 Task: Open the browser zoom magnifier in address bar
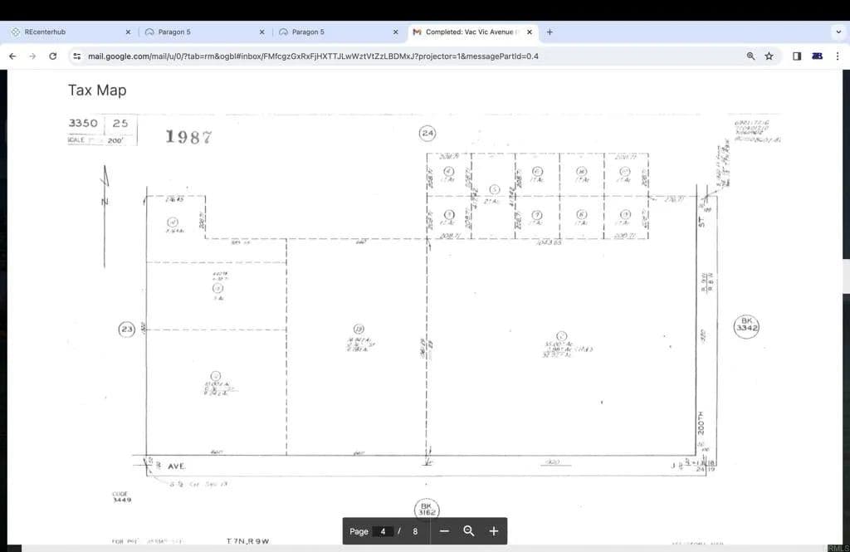point(750,56)
